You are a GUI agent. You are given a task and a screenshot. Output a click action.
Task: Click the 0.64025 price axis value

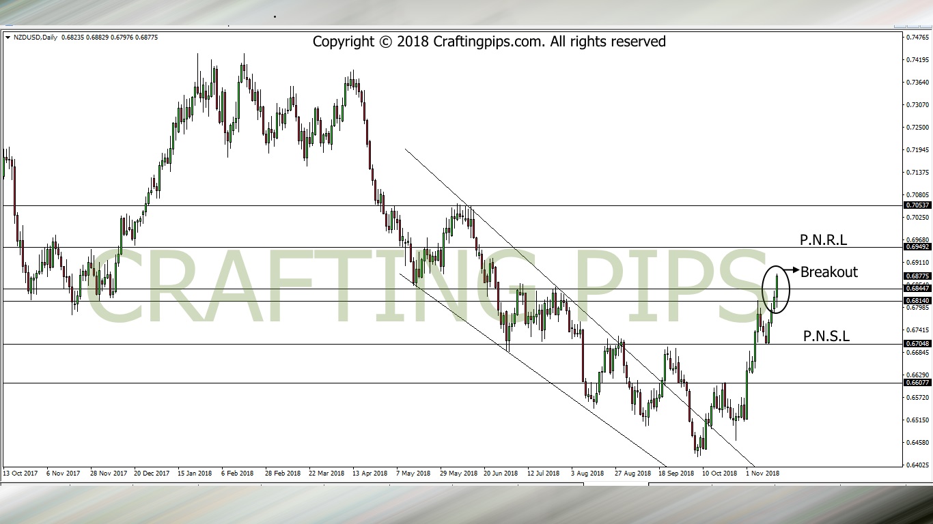[x=919, y=465]
